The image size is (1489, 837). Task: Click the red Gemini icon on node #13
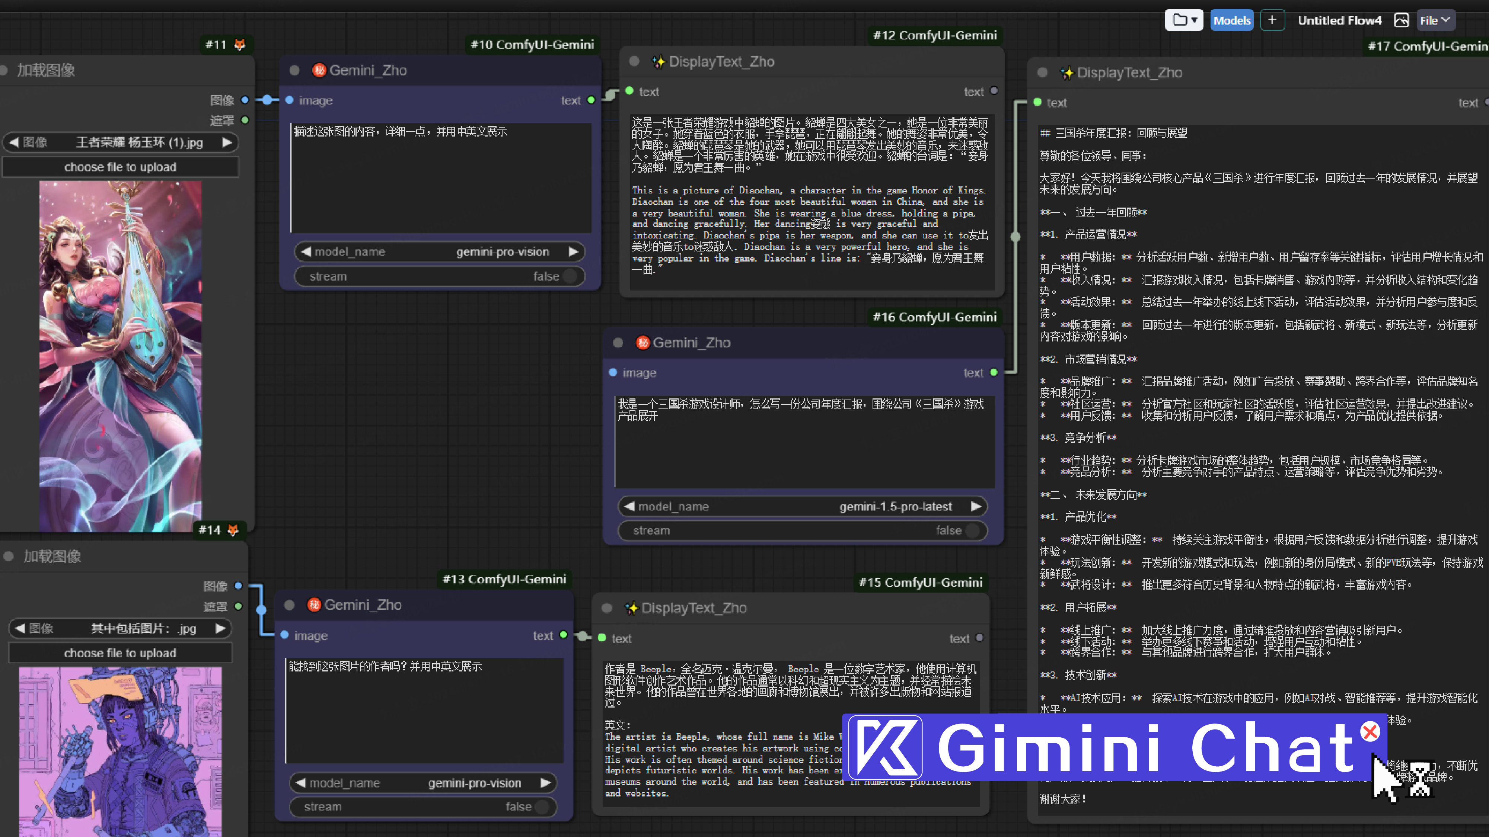(x=314, y=605)
